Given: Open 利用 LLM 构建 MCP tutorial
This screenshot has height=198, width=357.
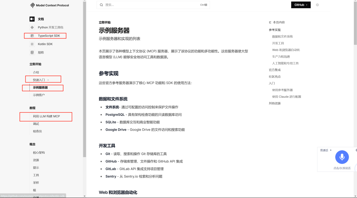Looking at the screenshot, I should 47,116.
